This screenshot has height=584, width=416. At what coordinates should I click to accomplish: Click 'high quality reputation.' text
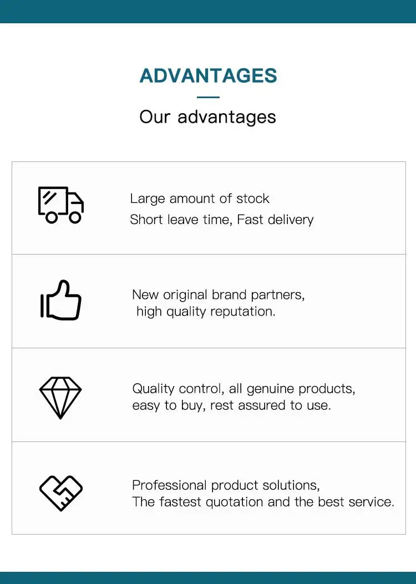tap(206, 311)
